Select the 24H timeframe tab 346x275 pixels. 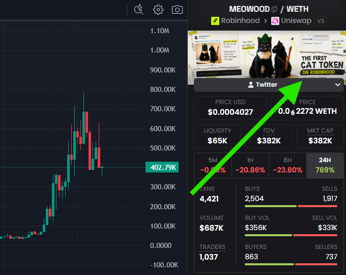(x=325, y=165)
